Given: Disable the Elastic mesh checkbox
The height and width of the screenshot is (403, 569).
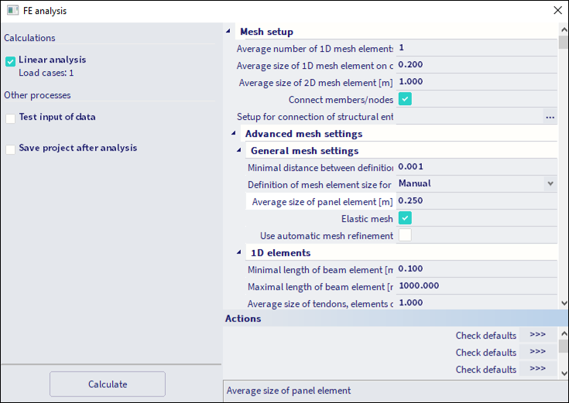Looking at the screenshot, I should 405,218.
